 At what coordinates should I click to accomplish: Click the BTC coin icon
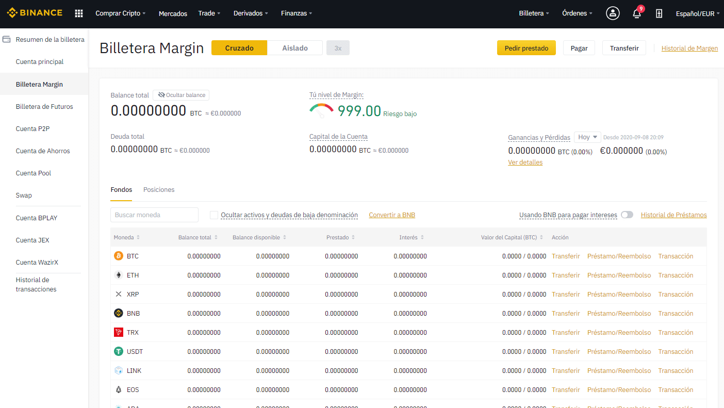pos(119,256)
